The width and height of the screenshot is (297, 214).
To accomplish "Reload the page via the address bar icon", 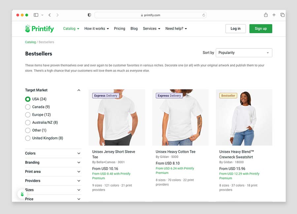I will [204, 15].
